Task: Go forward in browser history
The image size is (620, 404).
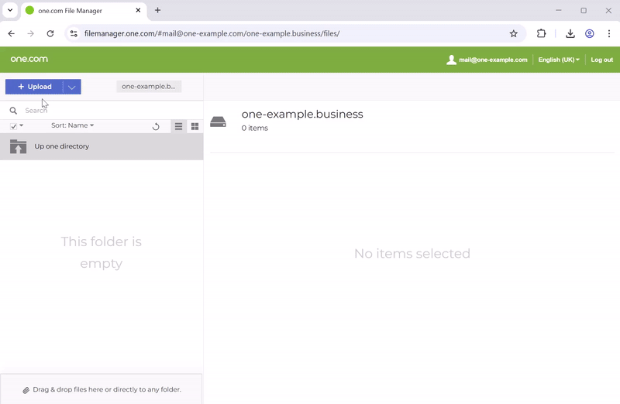Action: point(30,33)
